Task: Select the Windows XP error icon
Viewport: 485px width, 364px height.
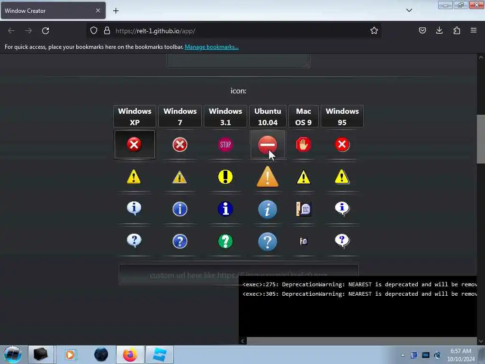Action: click(x=134, y=145)
